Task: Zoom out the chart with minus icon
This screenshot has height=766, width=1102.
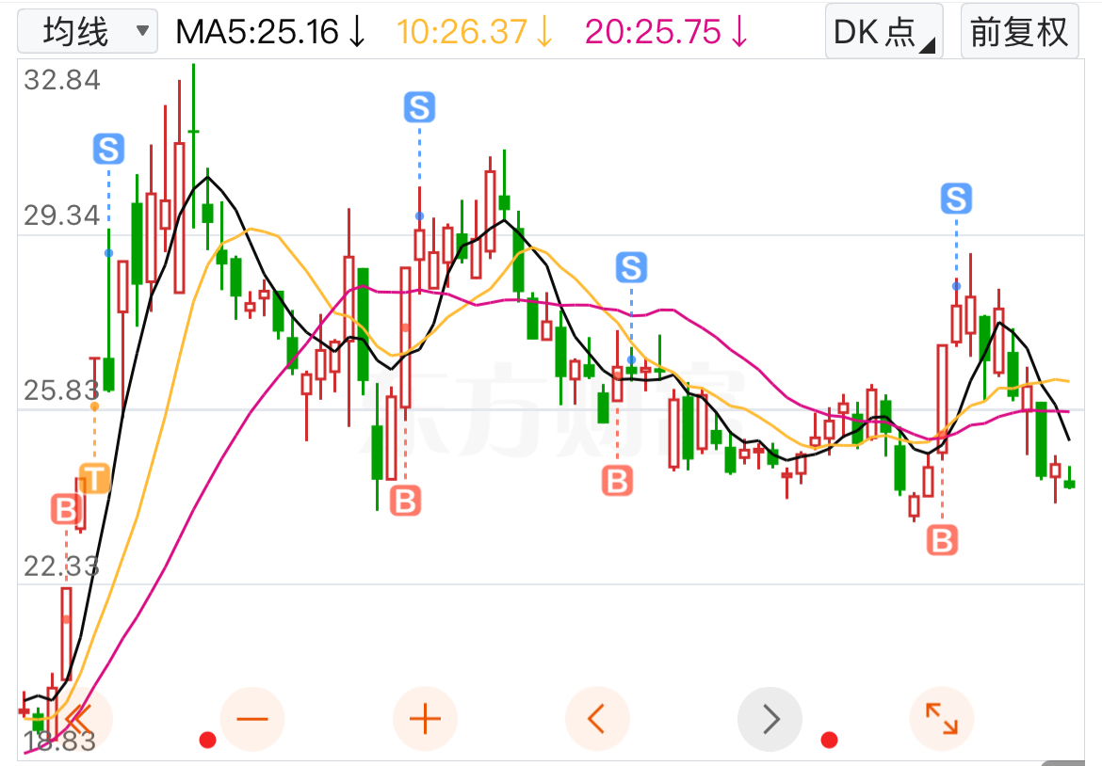Action: point(252,719)
